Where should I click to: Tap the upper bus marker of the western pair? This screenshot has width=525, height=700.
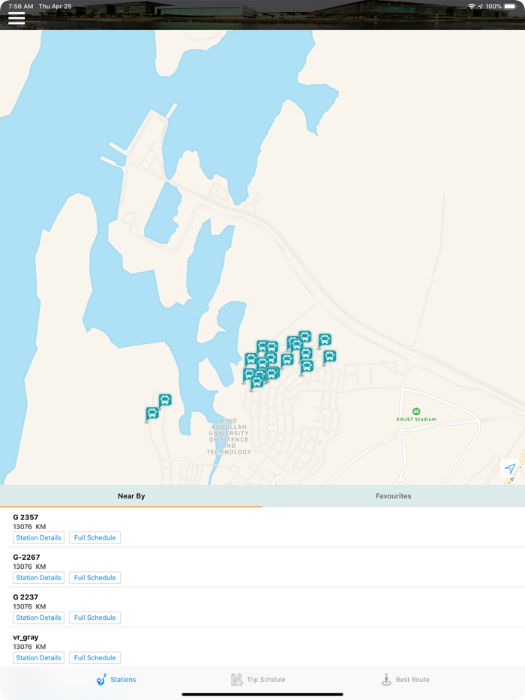click(165, 400)
